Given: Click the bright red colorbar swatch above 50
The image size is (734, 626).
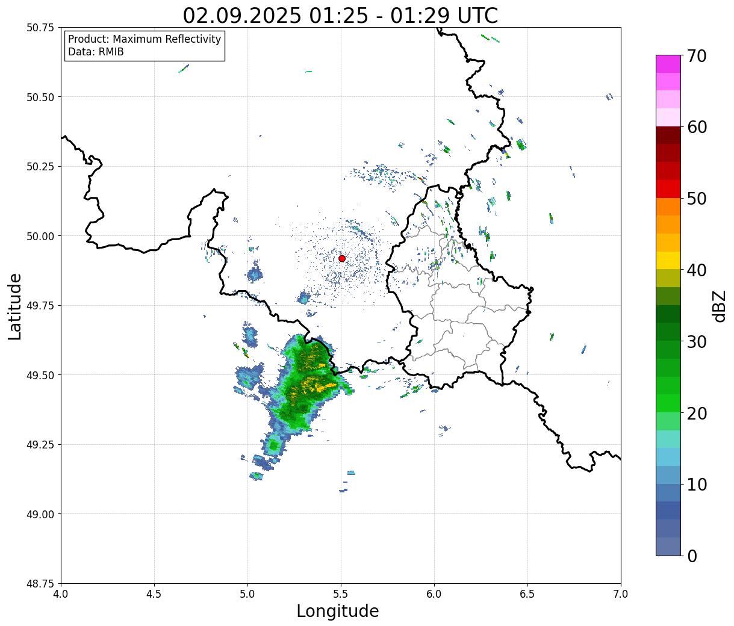Looking at the screenshot, I should pyautogui.click(x=668, y=189).
